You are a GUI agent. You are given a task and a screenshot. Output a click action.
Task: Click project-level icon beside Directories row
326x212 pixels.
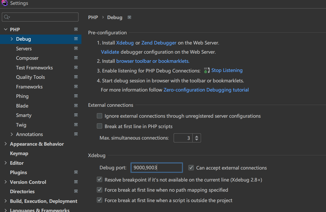coord(76,191)
